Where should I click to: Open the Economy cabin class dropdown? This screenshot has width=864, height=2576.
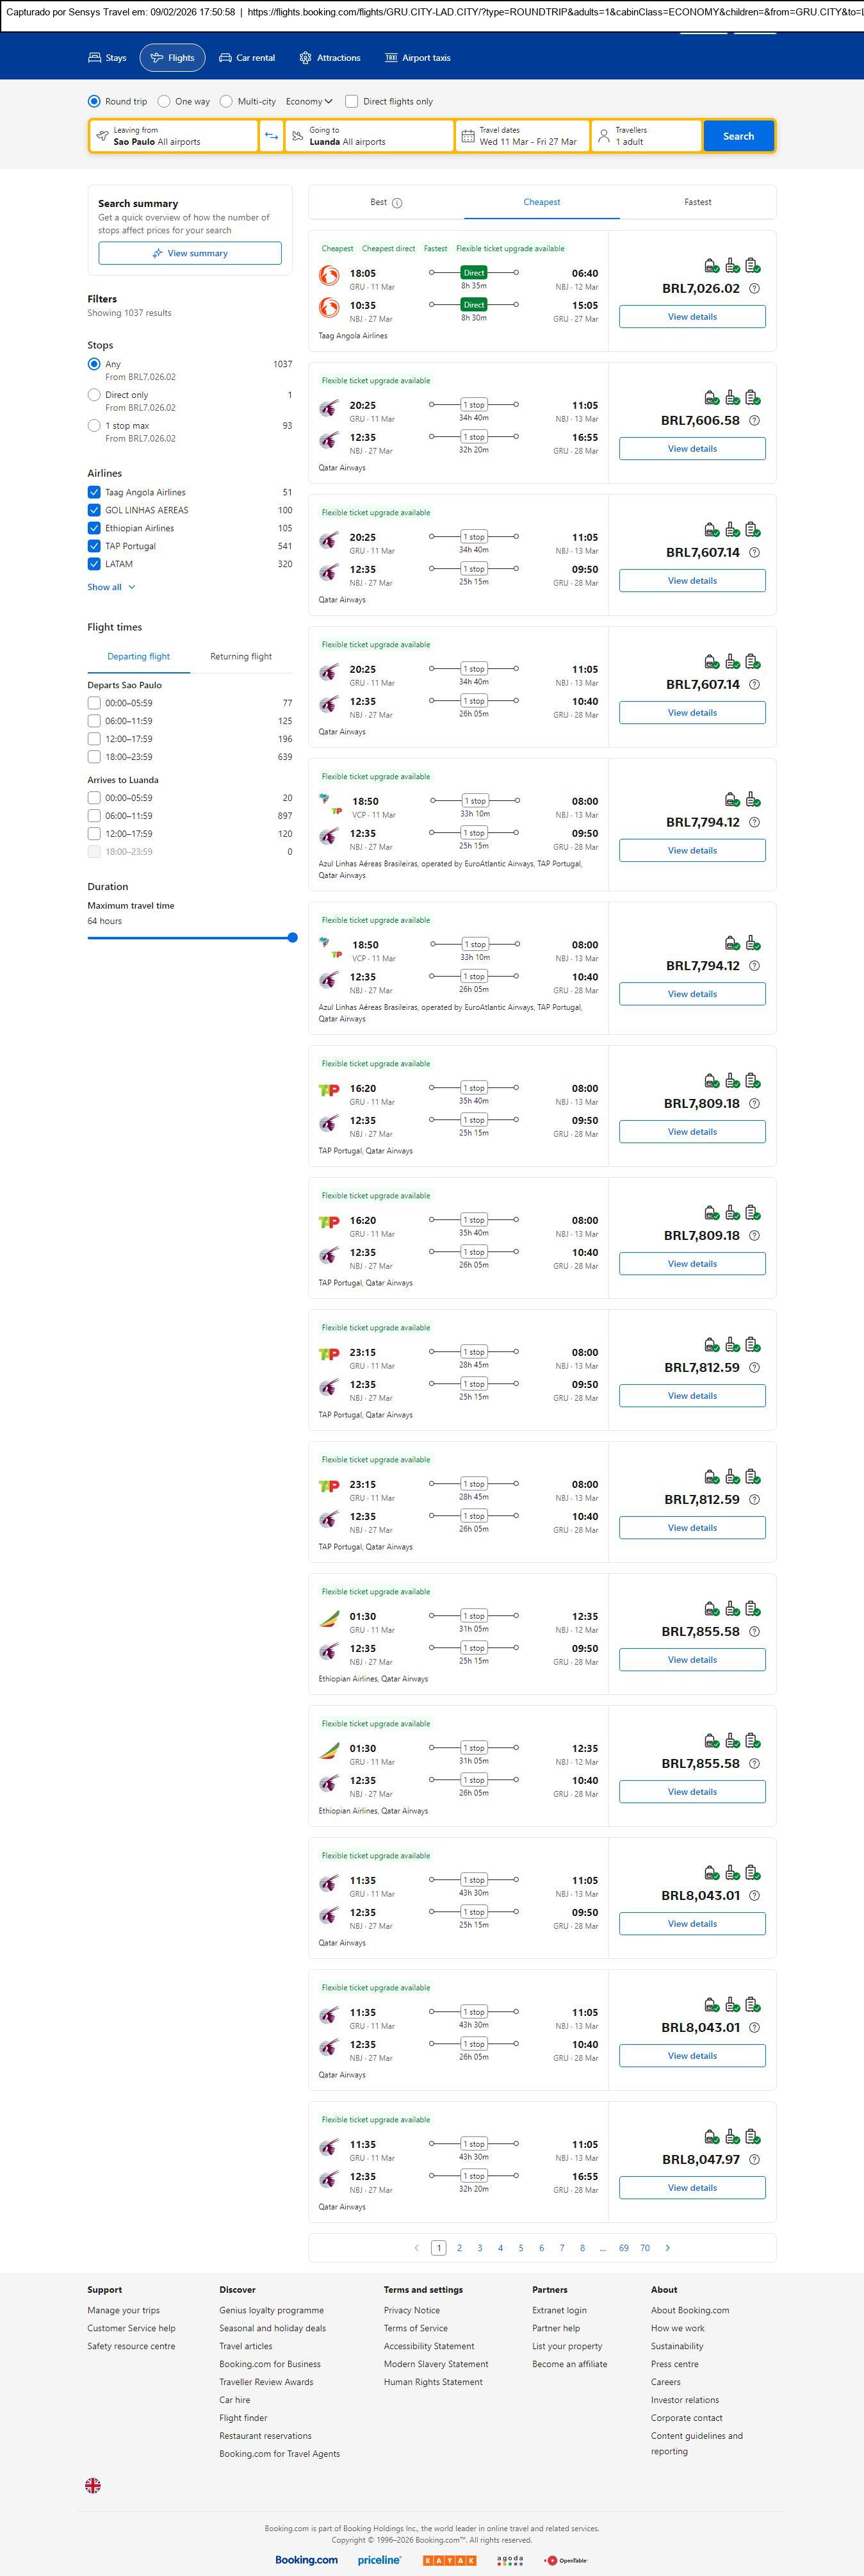[x=309, y=101]
